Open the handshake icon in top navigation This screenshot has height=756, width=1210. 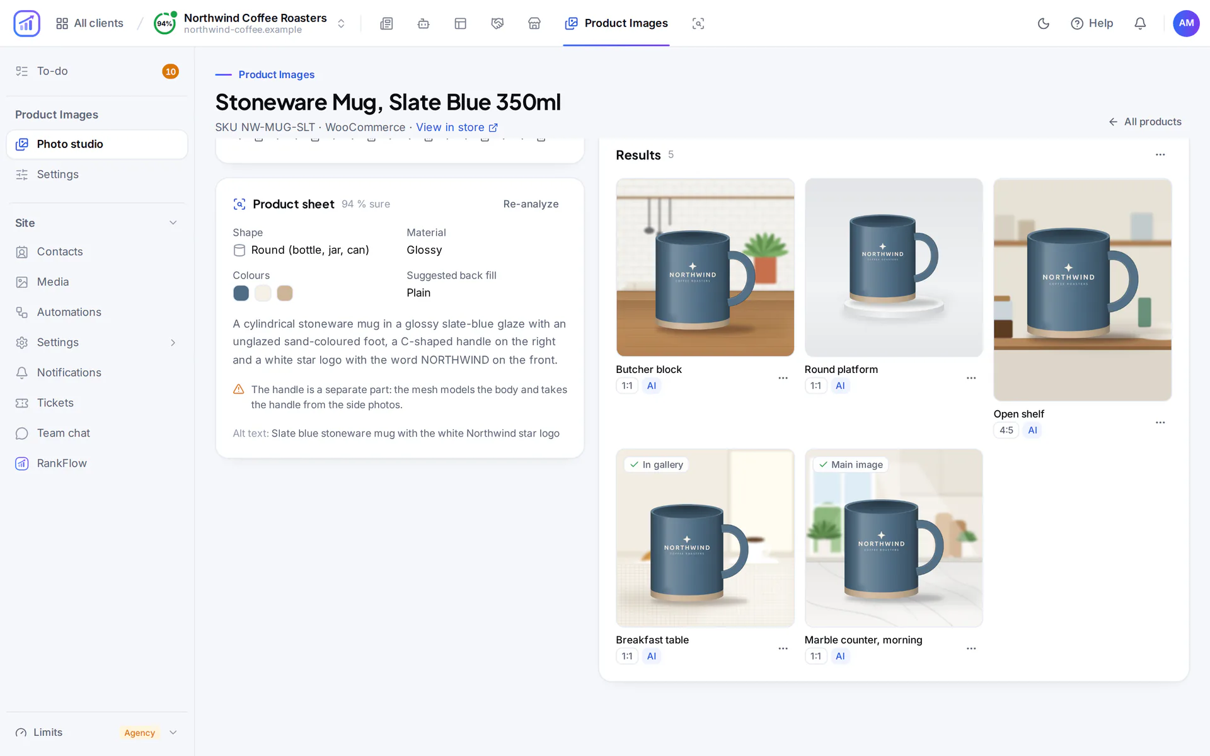pos(497,23)
